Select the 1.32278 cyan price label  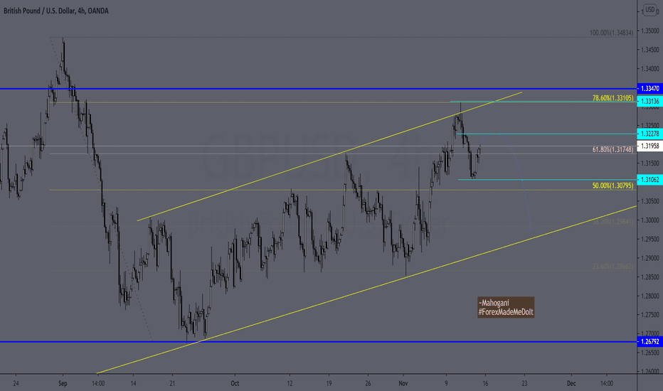pos(649,134)
